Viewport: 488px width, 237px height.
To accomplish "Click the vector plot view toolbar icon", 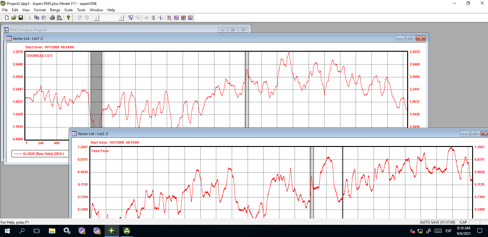I will coord(176,18).
